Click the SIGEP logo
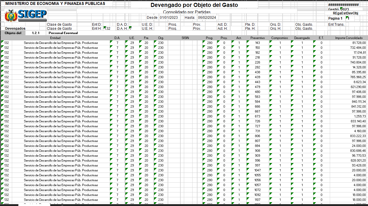Image resolution: width=368 pixels, height=206 pixels. 32,14
